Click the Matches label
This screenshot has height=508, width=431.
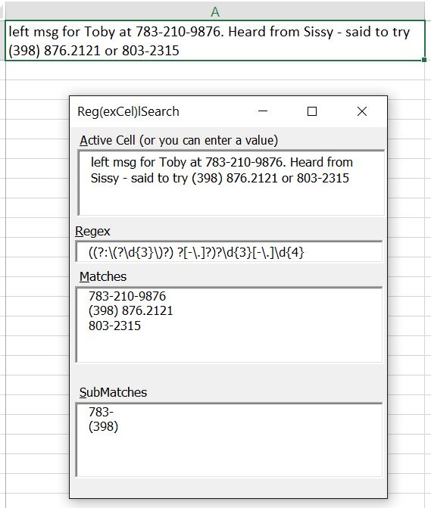click(103, 276)
